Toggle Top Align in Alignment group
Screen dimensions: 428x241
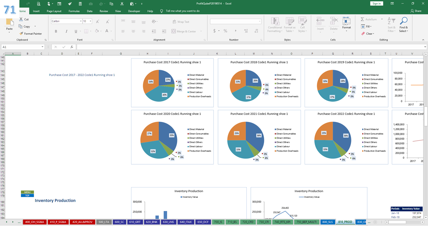(x=123, y=21)
